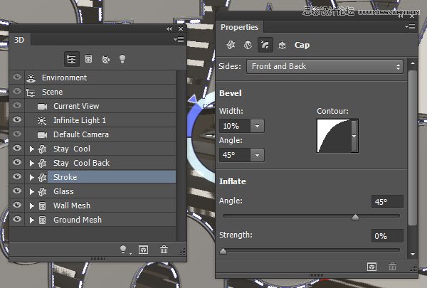
Task: Click Bevel Width value field
Action: coord(235,126)
